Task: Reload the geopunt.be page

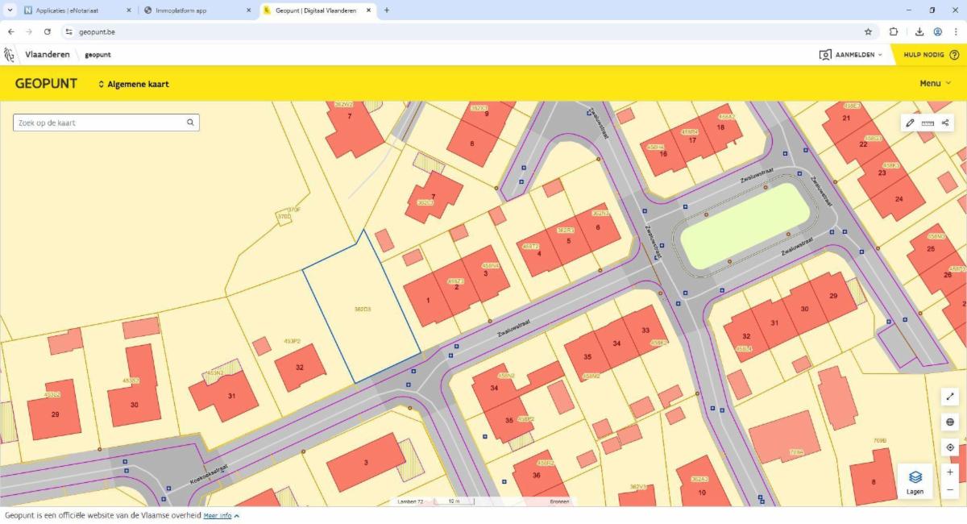Action: coord(48,31)
